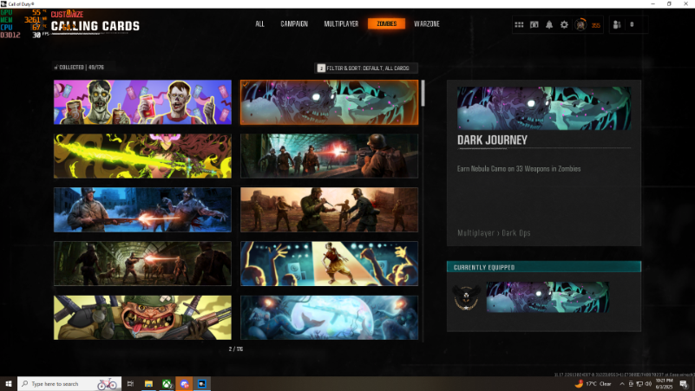Viewport: 695px width, 391px height.
Task: Open weather widget 17°C Clear
Action: (593, 384)
